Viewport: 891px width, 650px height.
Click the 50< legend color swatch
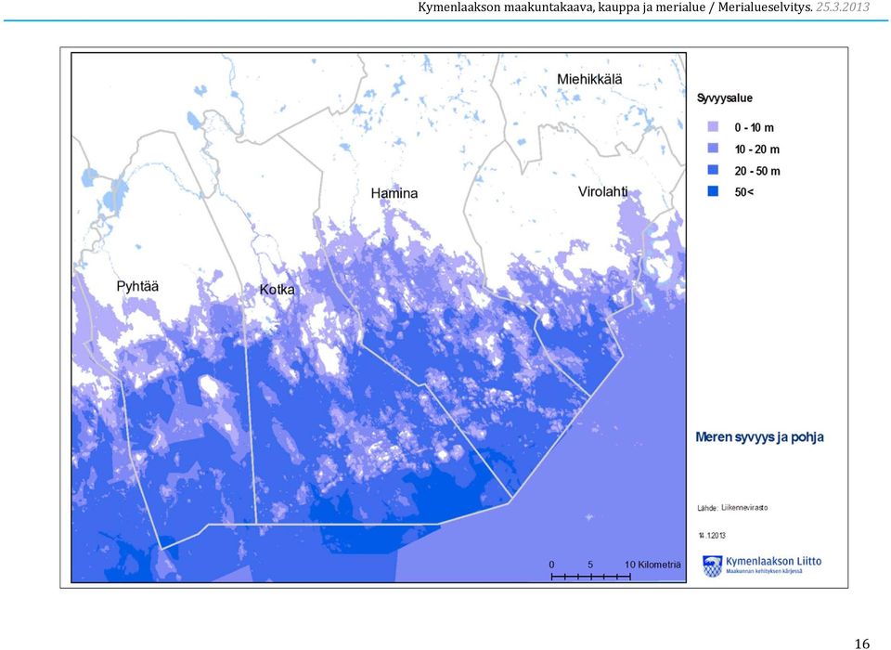click(713, 191)
